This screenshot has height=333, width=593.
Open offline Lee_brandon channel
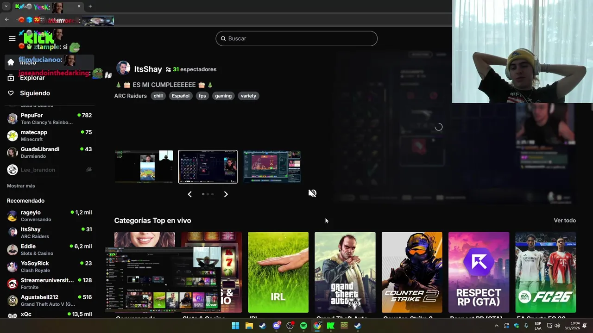click(49, 170)
